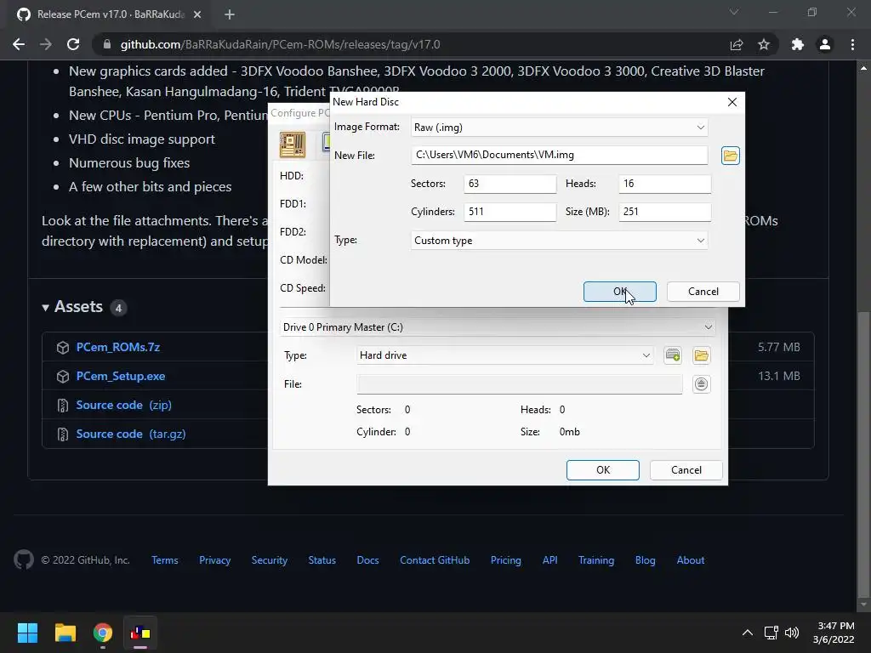Screen dimensions: 871x653
Task: Open Windows Start menu
Action: [27, 633]
